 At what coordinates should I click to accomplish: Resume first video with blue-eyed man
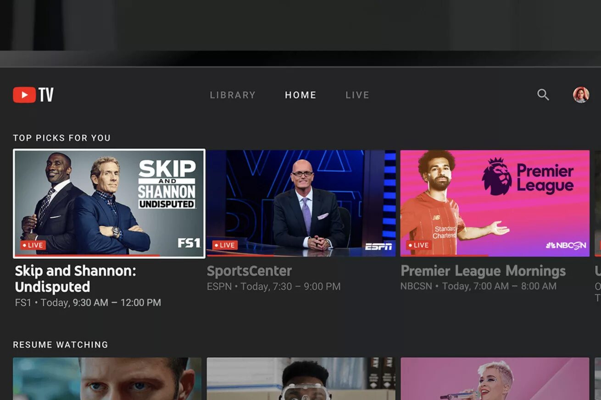coord(107,379)
